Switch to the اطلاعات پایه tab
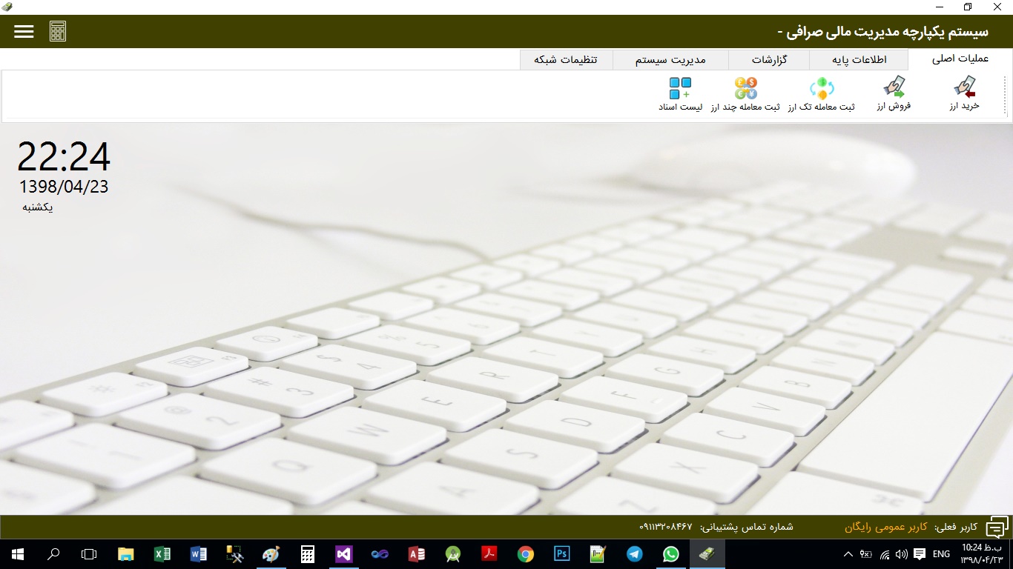 [x=859, y=60]
